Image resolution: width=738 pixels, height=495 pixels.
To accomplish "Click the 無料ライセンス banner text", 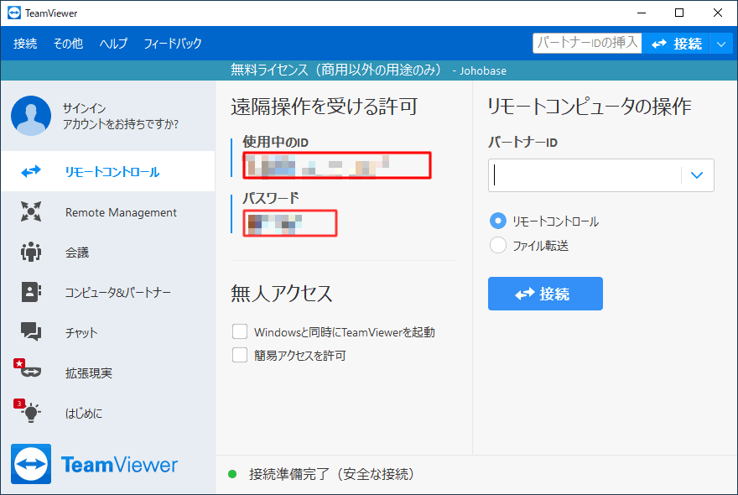I will click(368, 70).
